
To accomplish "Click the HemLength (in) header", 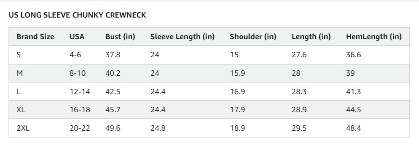I will pos(374,36).
